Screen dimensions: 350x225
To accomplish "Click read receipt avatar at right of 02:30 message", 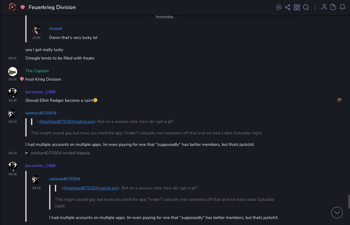I will (339, 100).
